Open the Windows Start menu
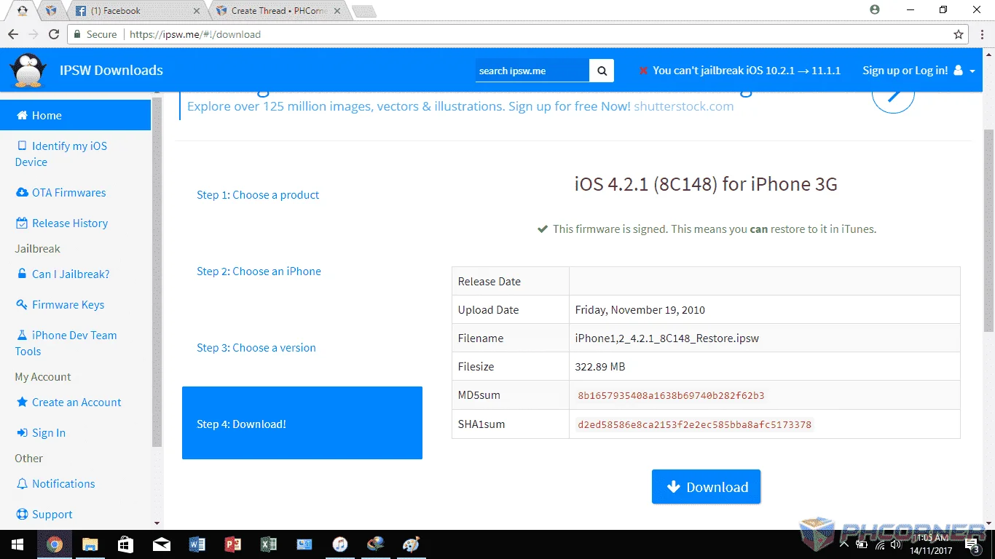The image size is (995, 559). point(17,544)
